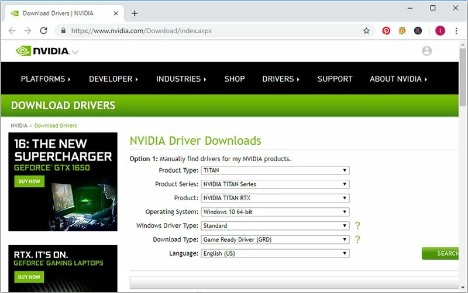Maximize the browser window
Image resolution: width=468 pixels, height=293 pixels.
coord(433,8)
